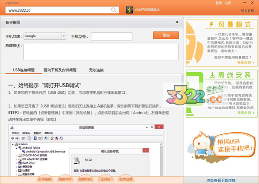
Task: Click the search magnifier icon
Action: point(114,10)
